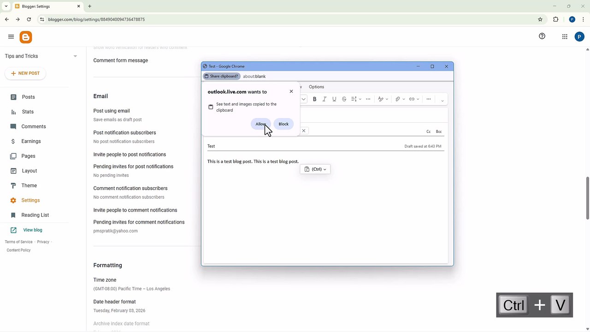Screen dimensions: 590x332
Task: Open the tab search dropdown in Chrome
Action: point(6,6)
